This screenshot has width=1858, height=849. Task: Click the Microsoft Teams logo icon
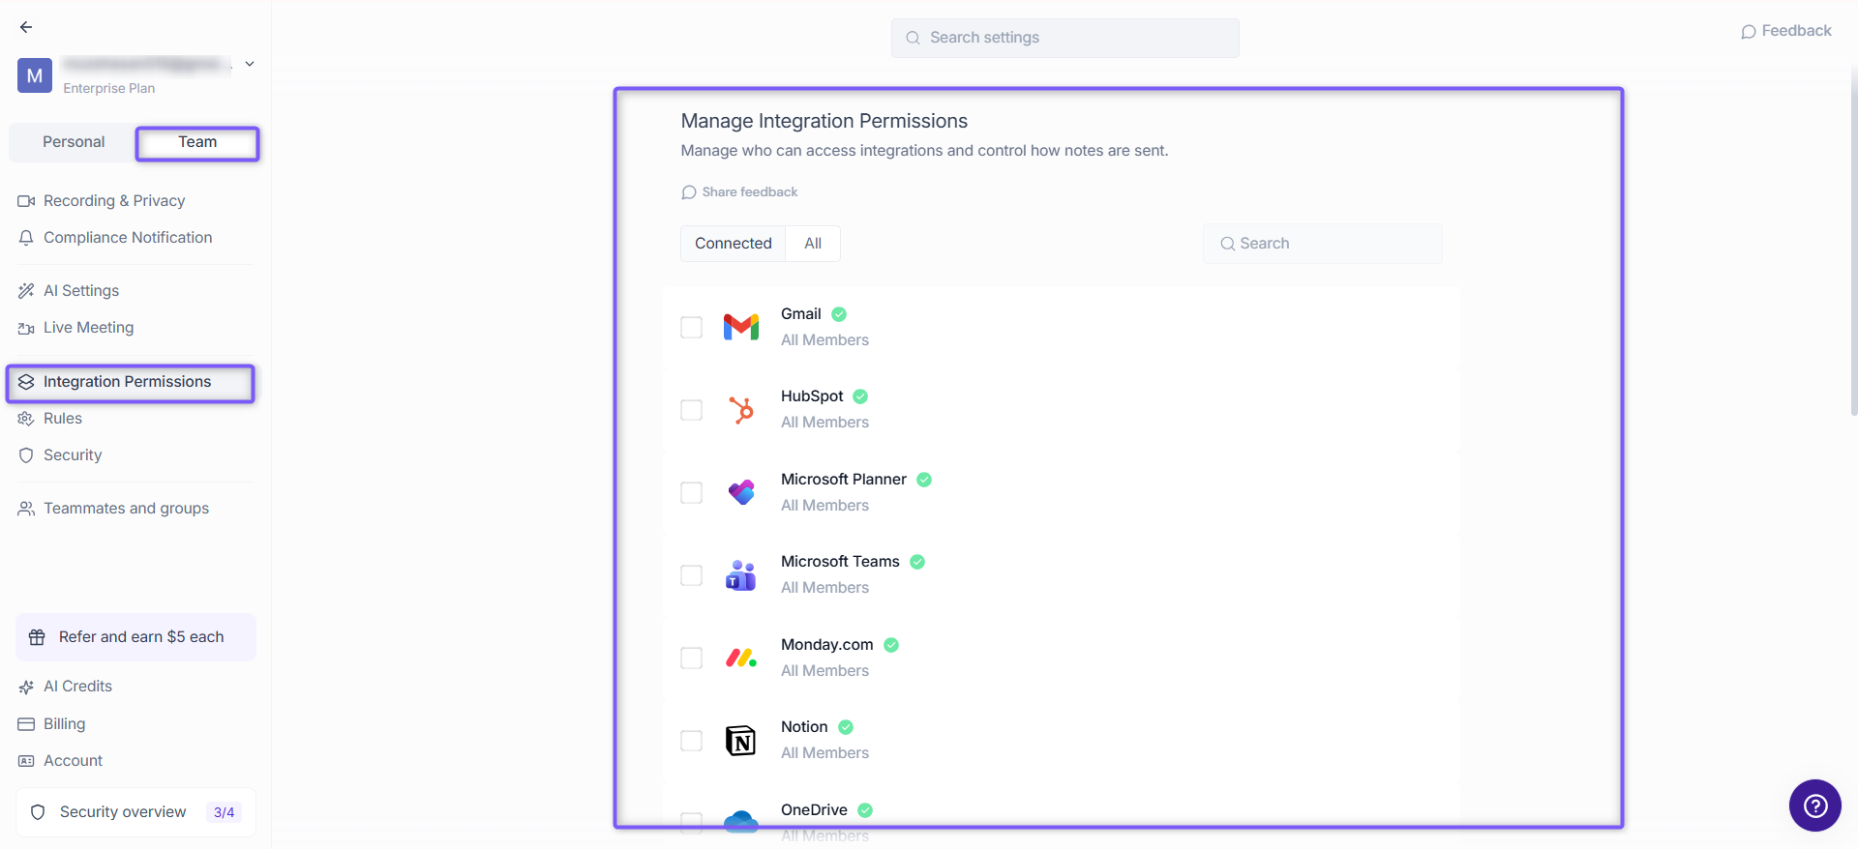click(741, 575)
